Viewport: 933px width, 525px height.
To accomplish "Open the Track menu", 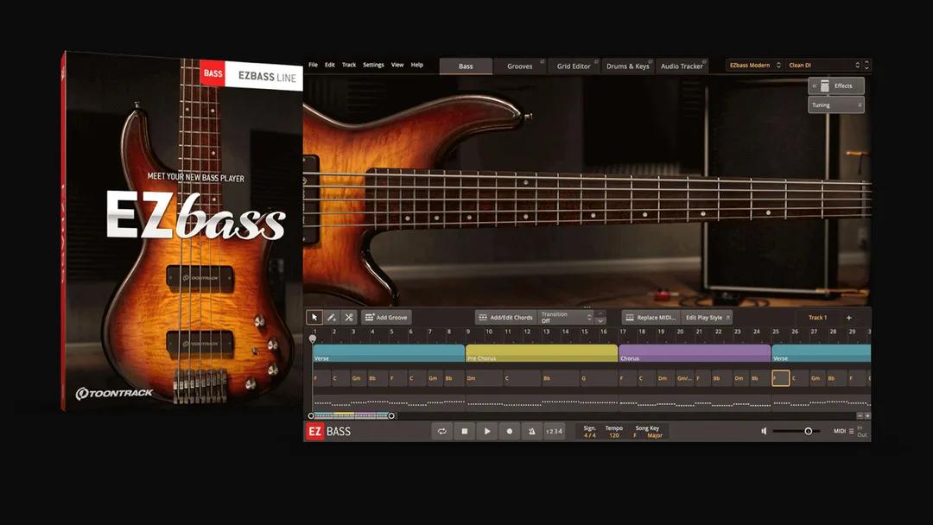I will click(349, 65).
